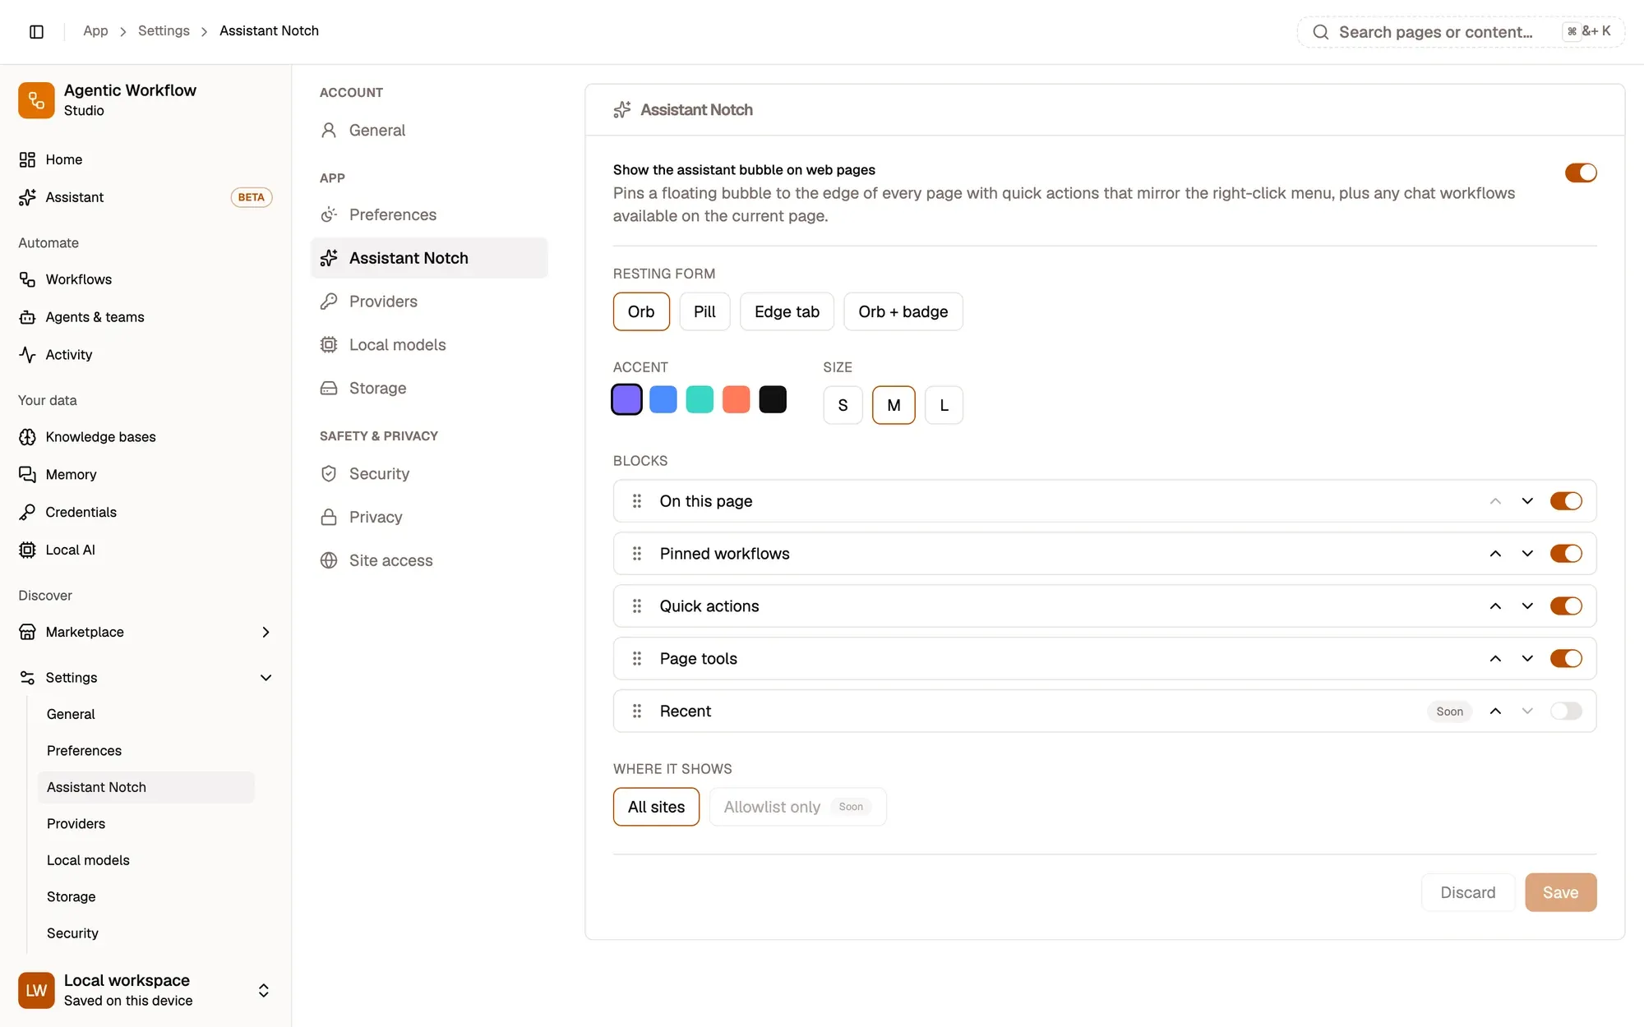The height and width of the screenshot is (1027, 1644).
Task: Move Pinned workflows block up
Action: click(1495, 554)
